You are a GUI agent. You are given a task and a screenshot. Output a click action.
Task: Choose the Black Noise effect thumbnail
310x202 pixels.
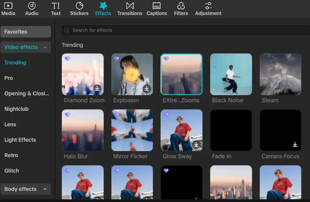click(231, 74)
